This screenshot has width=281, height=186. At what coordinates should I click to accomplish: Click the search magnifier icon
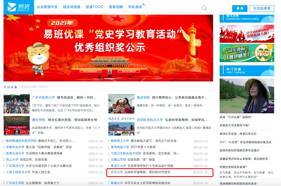click(204, 8)
